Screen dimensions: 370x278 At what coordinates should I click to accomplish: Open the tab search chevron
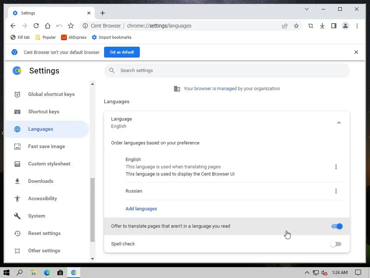click(x=307, y=9)
